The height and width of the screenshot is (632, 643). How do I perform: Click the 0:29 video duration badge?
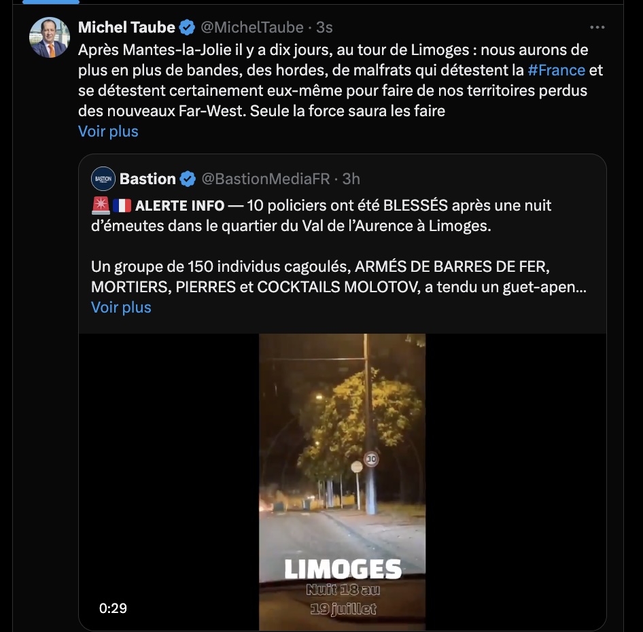click(113, 608)
